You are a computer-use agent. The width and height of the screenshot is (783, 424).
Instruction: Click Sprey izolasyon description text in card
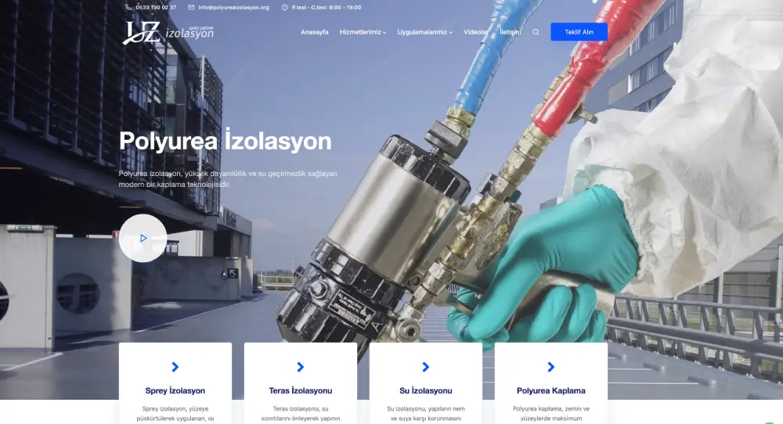[175, 414]
